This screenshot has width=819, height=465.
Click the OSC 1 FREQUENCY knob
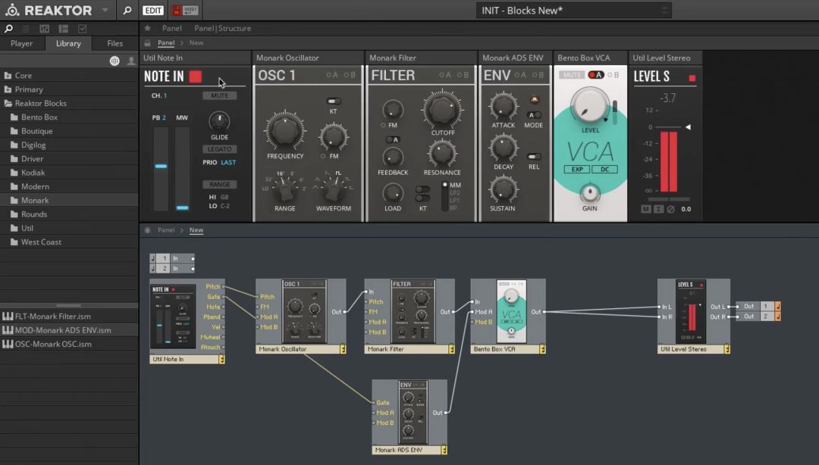click(285, 130)
